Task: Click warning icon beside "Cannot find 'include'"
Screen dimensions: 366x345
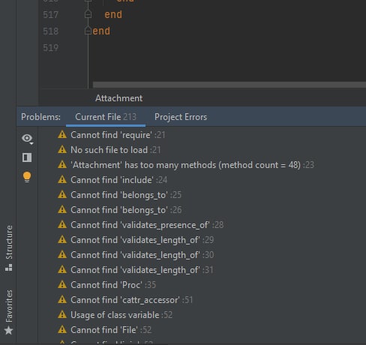Action: point(62,180)
